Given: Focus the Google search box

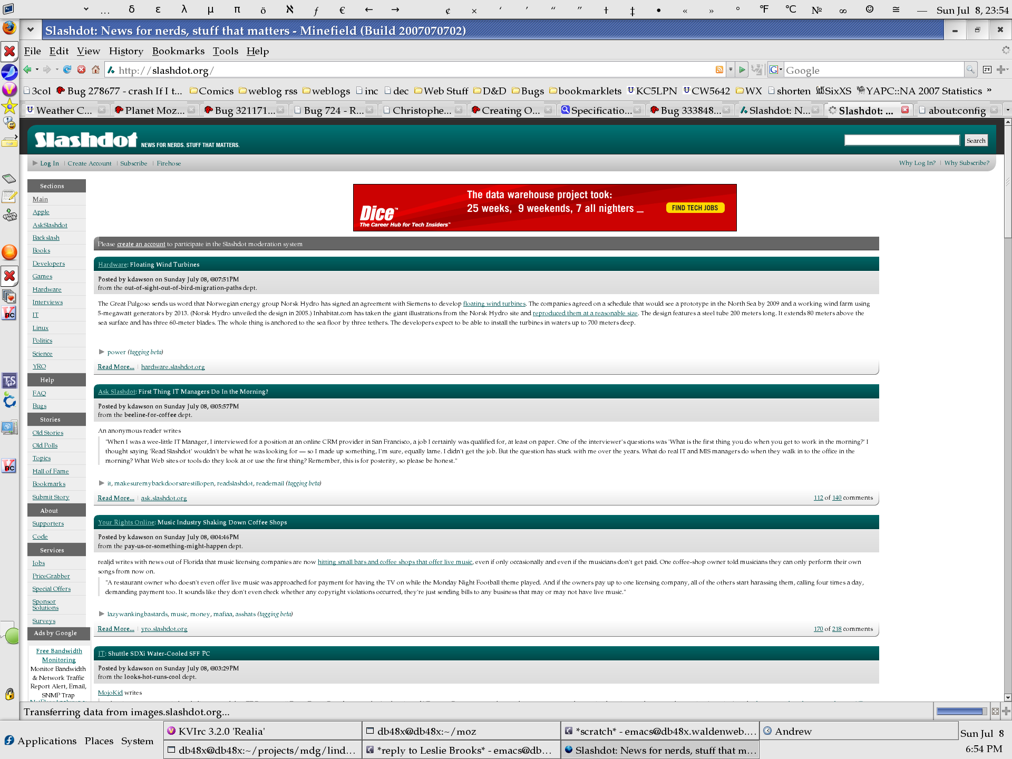Looking at the screenshot, I should click(873, 70).
